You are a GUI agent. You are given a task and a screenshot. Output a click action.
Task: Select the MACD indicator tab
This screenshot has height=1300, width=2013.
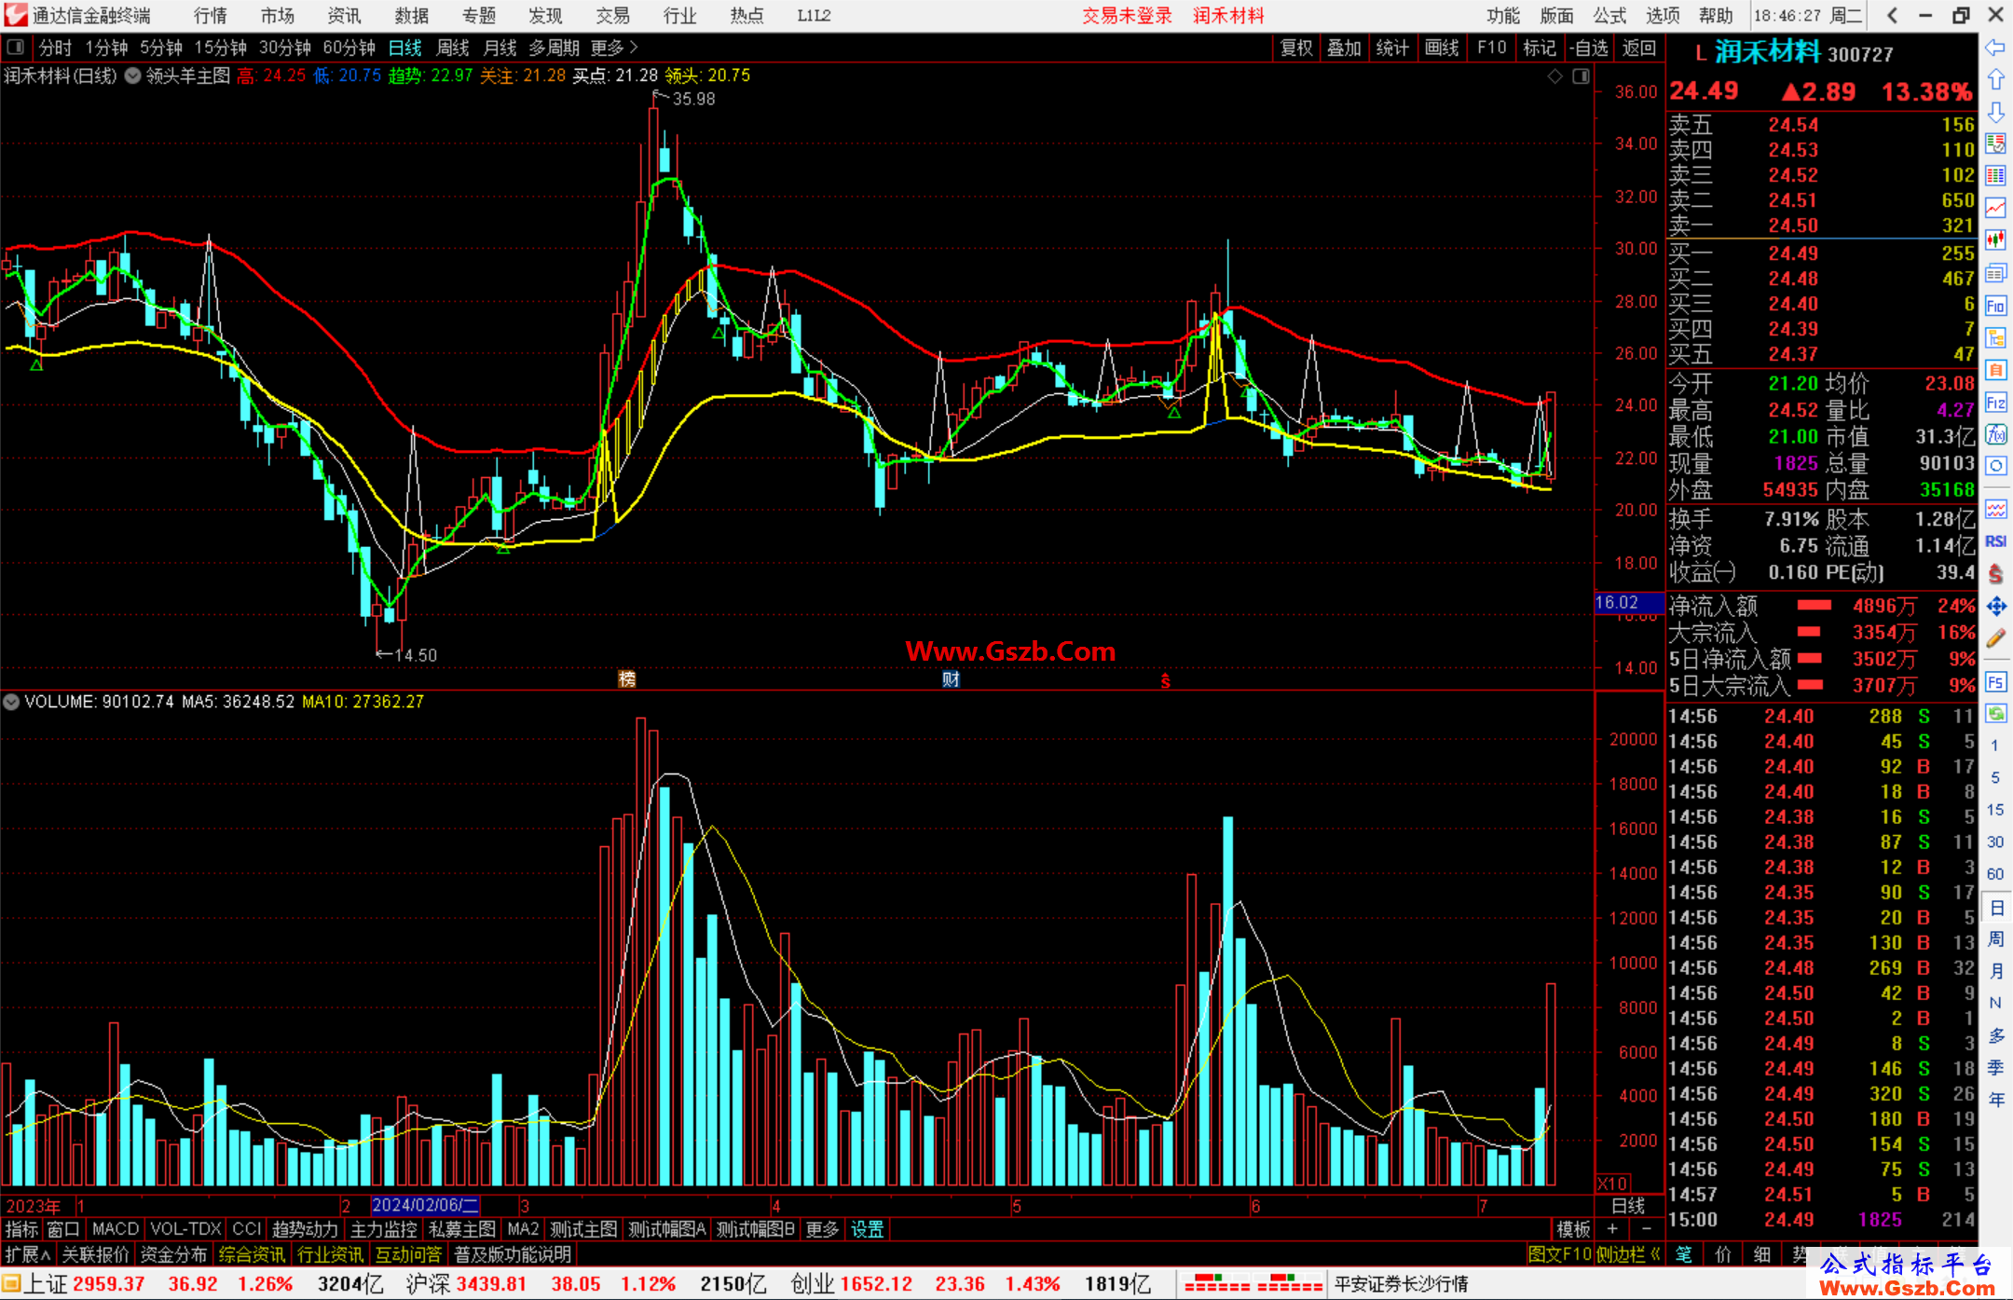pos(116,1229)
